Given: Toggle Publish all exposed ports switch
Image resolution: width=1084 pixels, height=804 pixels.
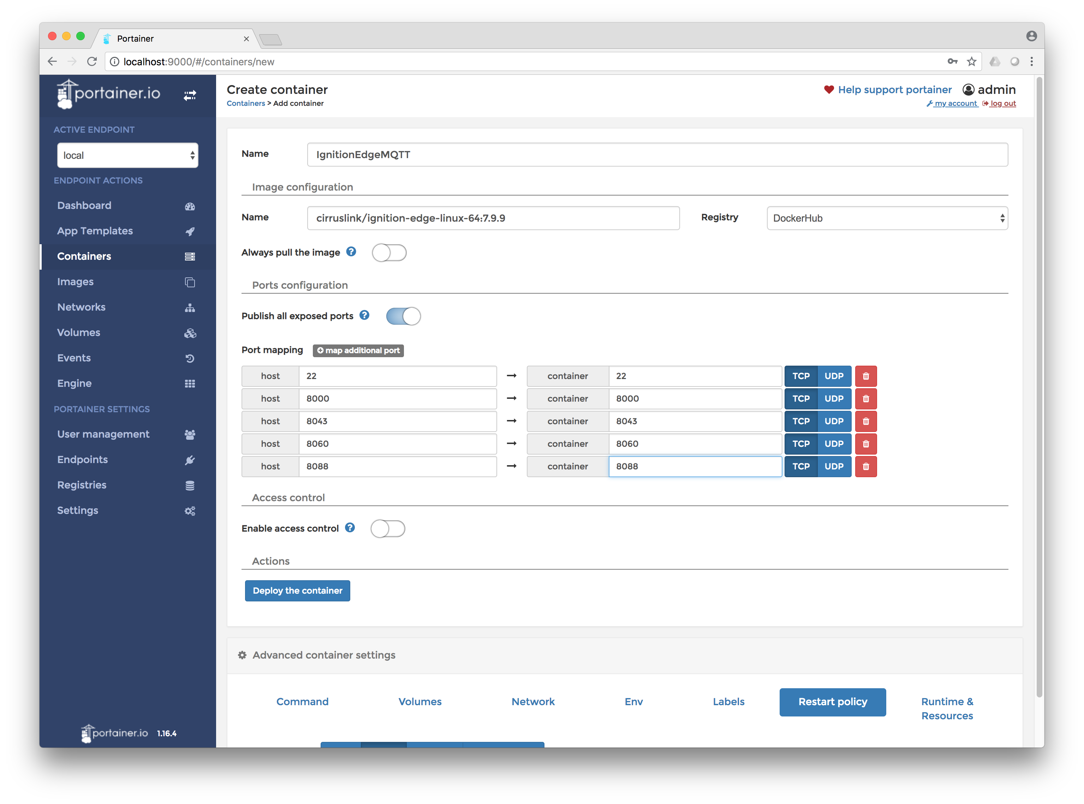Looking at the screenshot, I should [x=403, y=316].
